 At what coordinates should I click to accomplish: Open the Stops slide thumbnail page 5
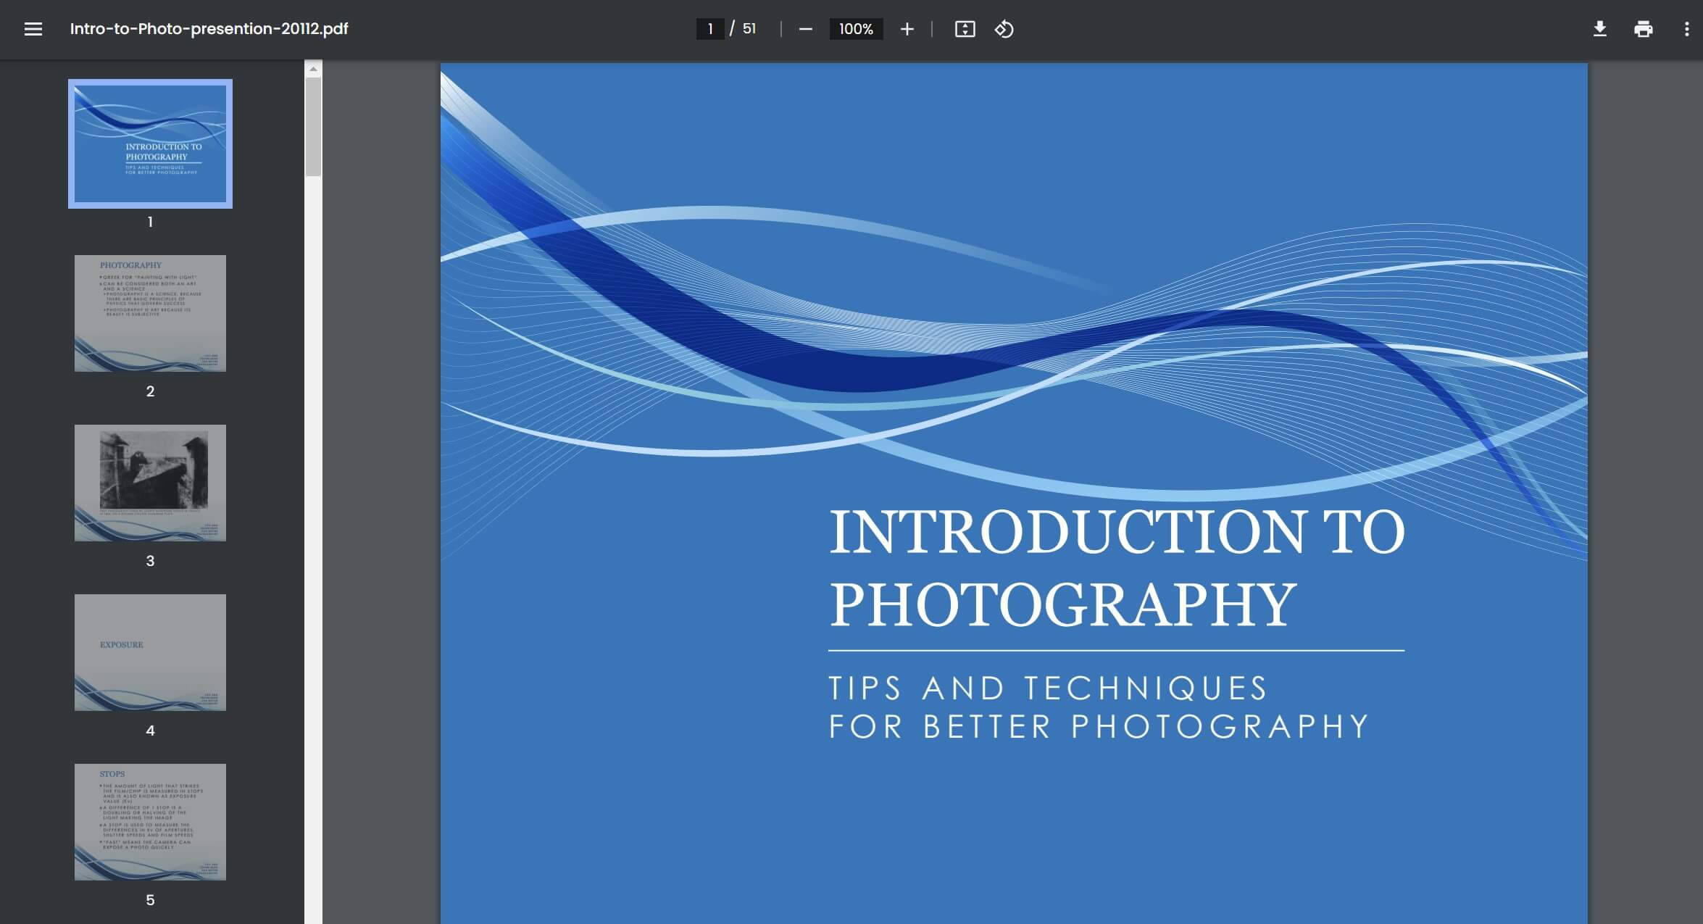(x=150, y=822)
